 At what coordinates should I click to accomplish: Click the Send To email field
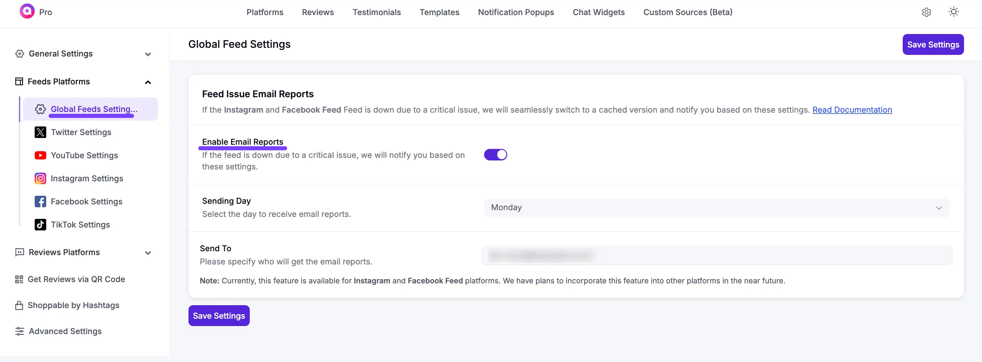coord(716,255)
